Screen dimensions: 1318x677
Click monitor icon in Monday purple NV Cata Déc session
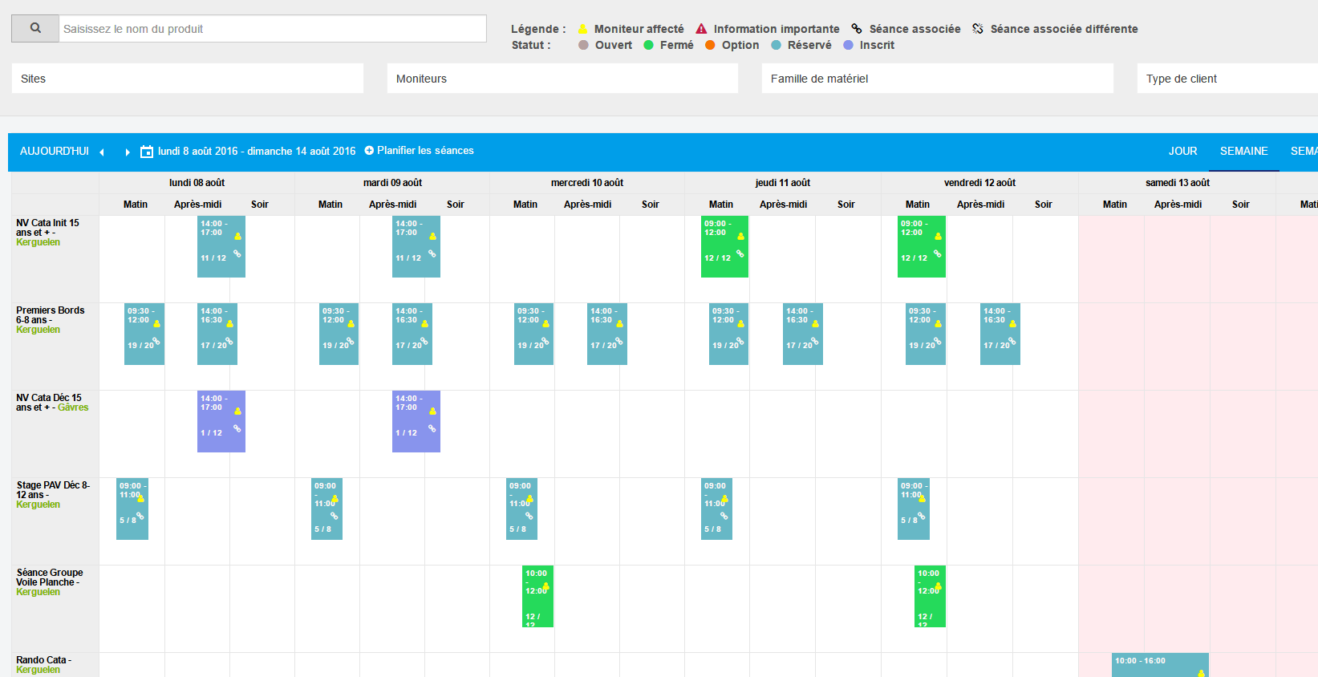point(237,411)
